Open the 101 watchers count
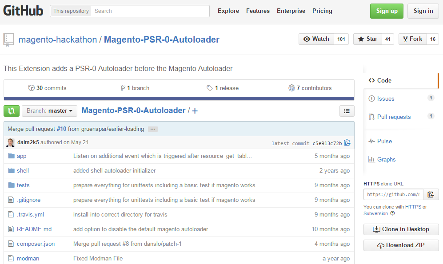 (341, 39)
